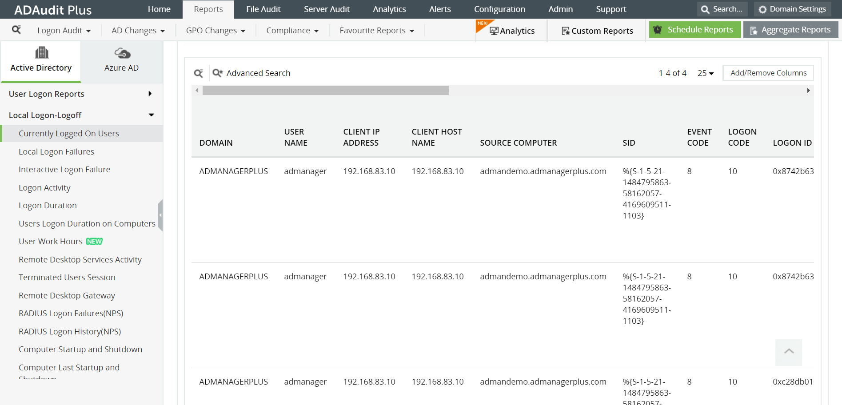Click the USER NAME column header
The height and width of the screenshot is (405, 842).
(296, 137)
